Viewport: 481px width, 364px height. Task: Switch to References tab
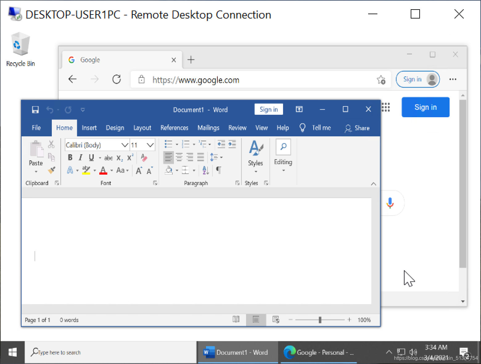tap(174, 128)
